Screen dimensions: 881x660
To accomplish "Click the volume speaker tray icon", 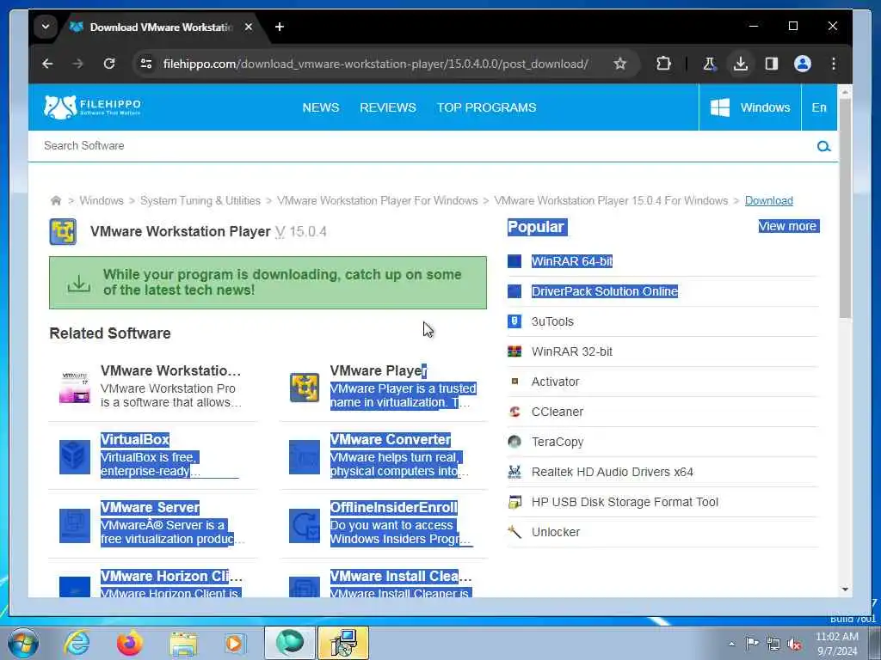I will (x=794, y=645).
